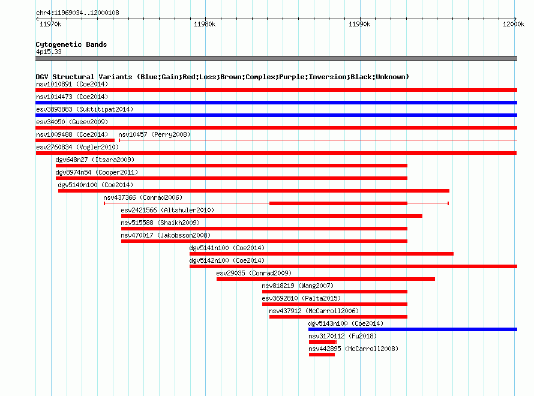Open dgv8974n54 (Cooper2011) red bar

[x=232, y=178]
